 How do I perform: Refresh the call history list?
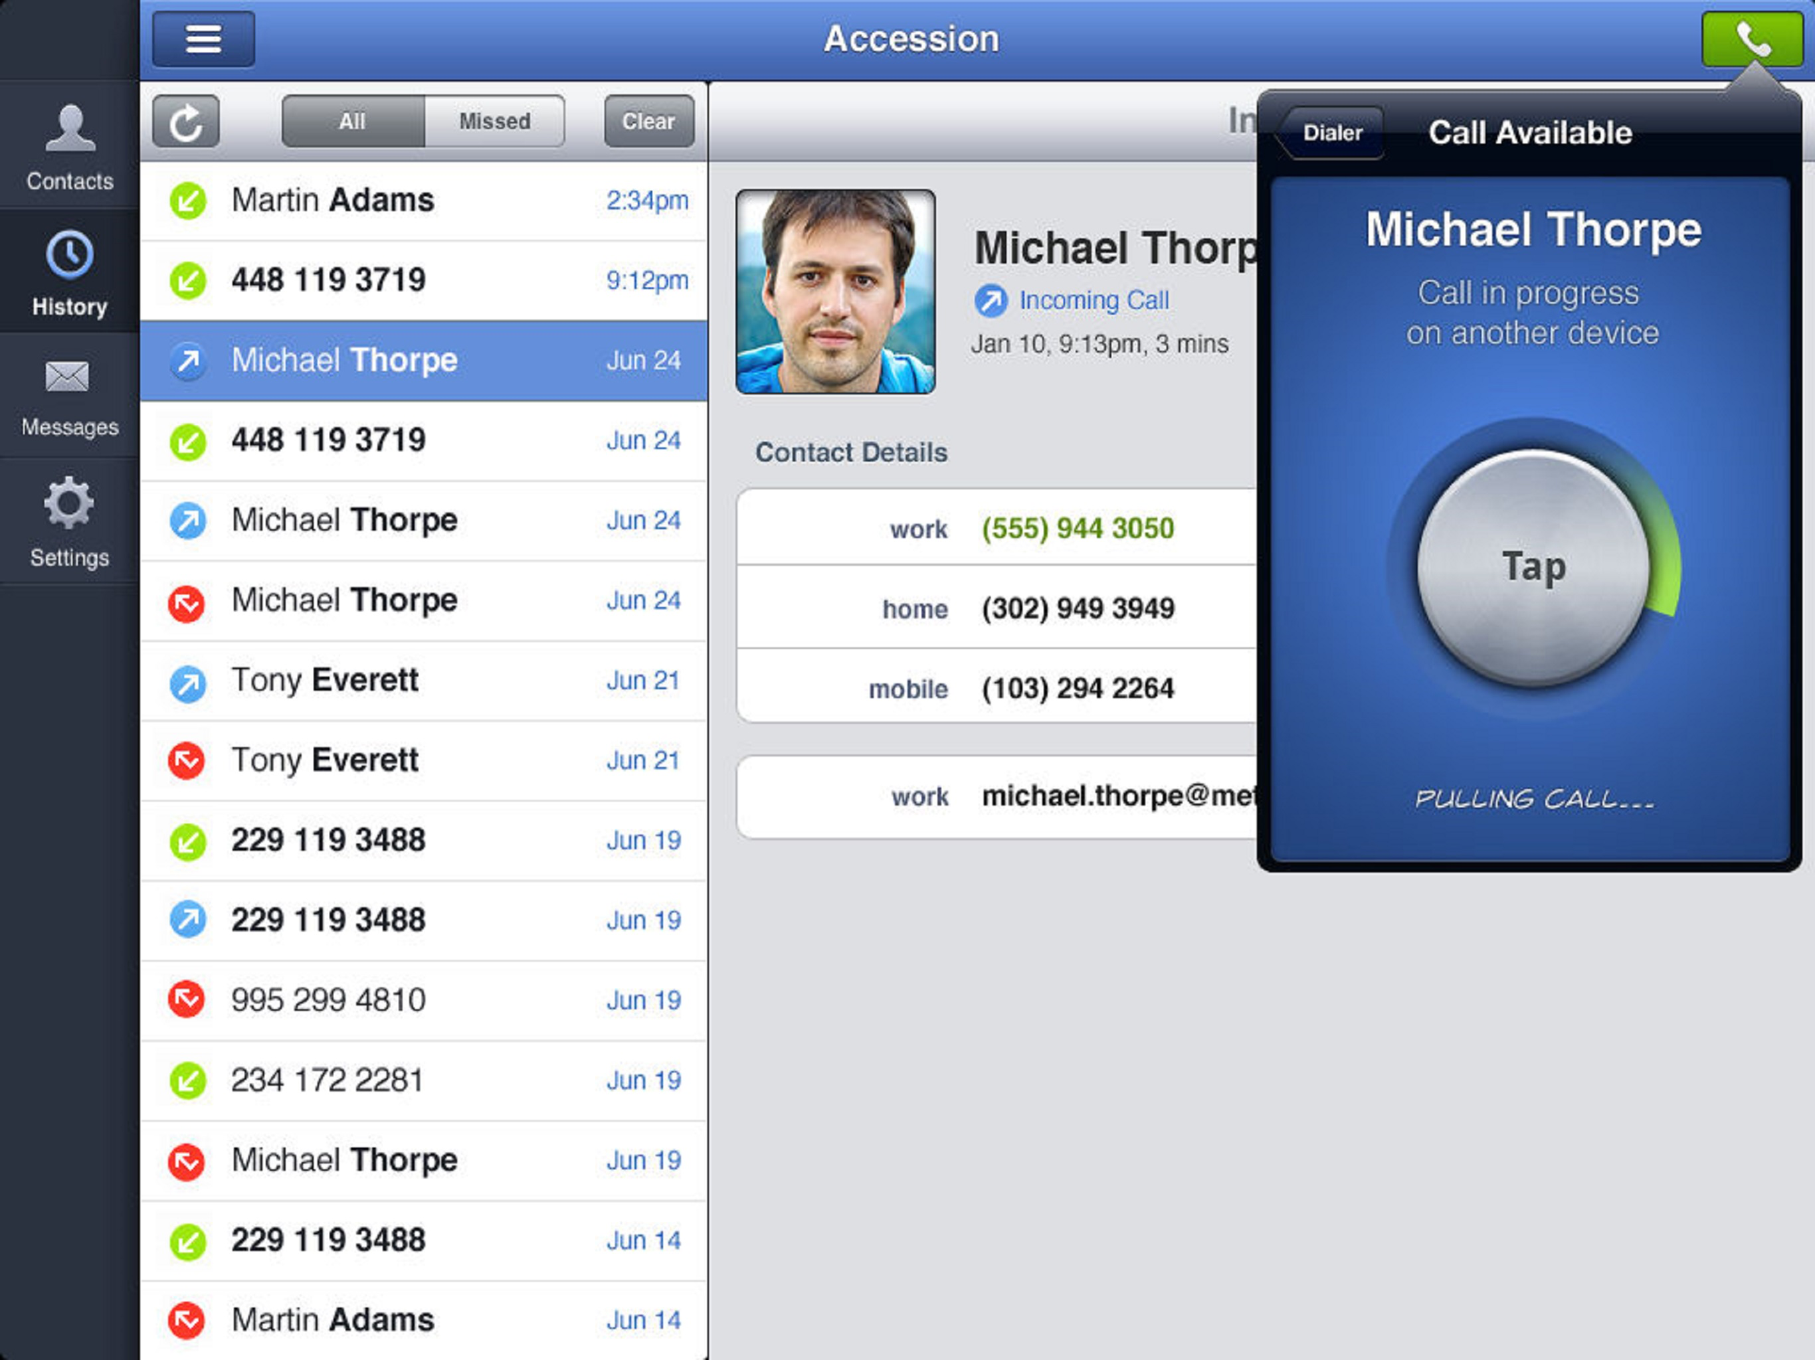tap(186, 122)
